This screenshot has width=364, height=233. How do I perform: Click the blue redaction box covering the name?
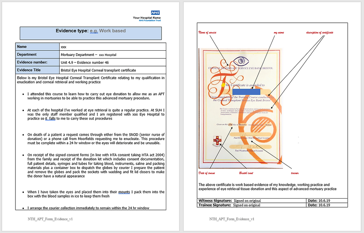pyautogui.click(x=246, y=91)
